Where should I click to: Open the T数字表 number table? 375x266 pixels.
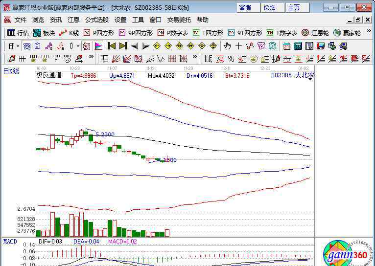tap(281, 33)
